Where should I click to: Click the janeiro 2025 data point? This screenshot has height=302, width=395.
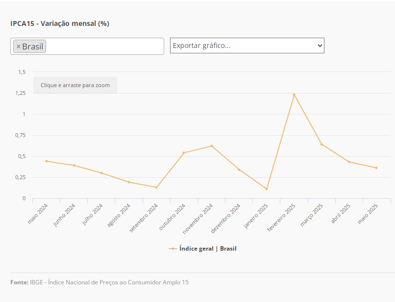pos(267,189)
